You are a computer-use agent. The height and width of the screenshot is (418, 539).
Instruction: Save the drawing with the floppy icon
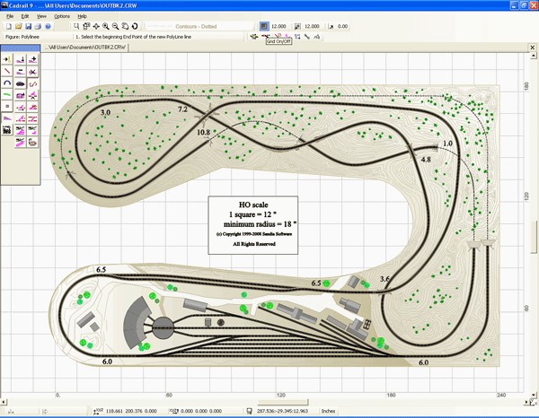click(x=28, y=26)
